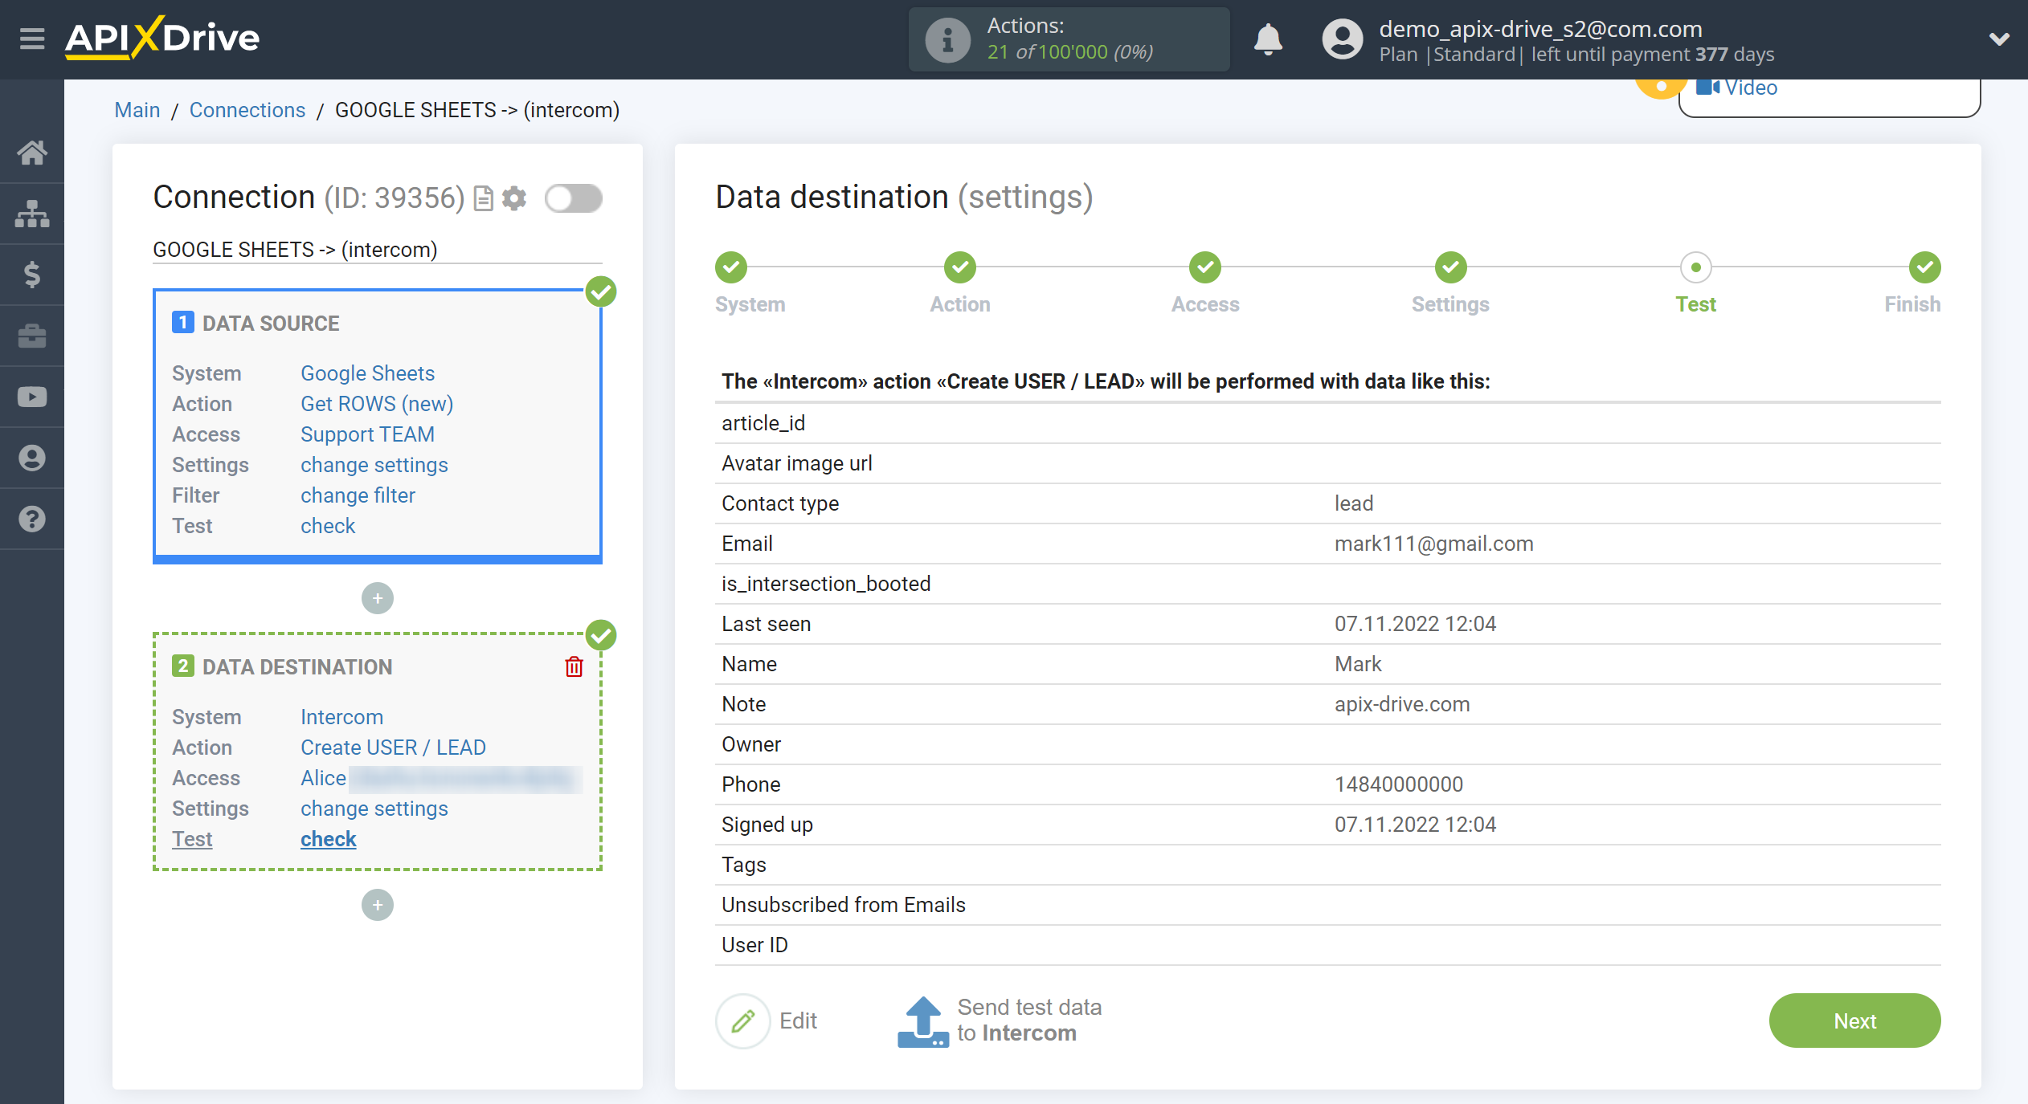Screen dimensions: 2028x1104
Task: Click check in Data Source block
Action: click(x=328, y=526)
